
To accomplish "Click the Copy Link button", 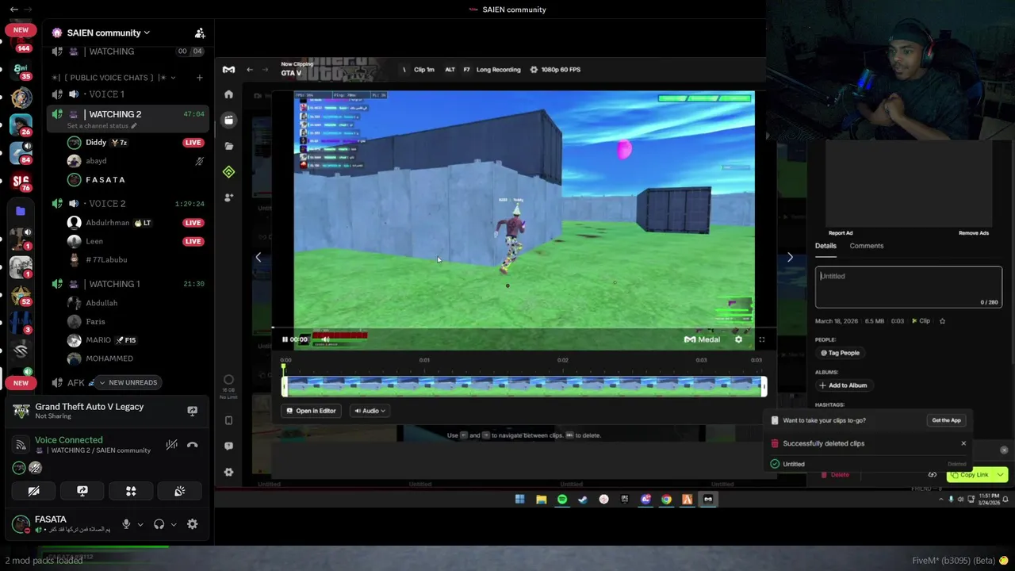I will pyautogui.click(x=970, y=474).
